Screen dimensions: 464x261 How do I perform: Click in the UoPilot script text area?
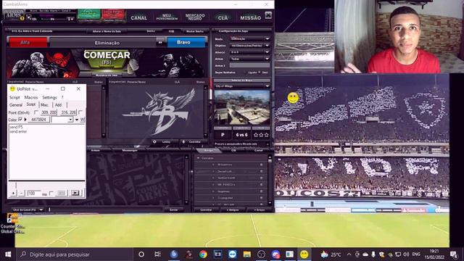46,152
